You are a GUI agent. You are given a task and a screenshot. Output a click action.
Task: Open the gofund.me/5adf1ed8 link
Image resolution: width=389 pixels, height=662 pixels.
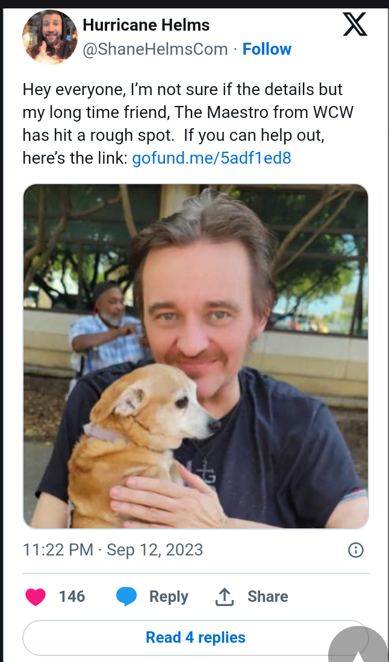point(211,158)
